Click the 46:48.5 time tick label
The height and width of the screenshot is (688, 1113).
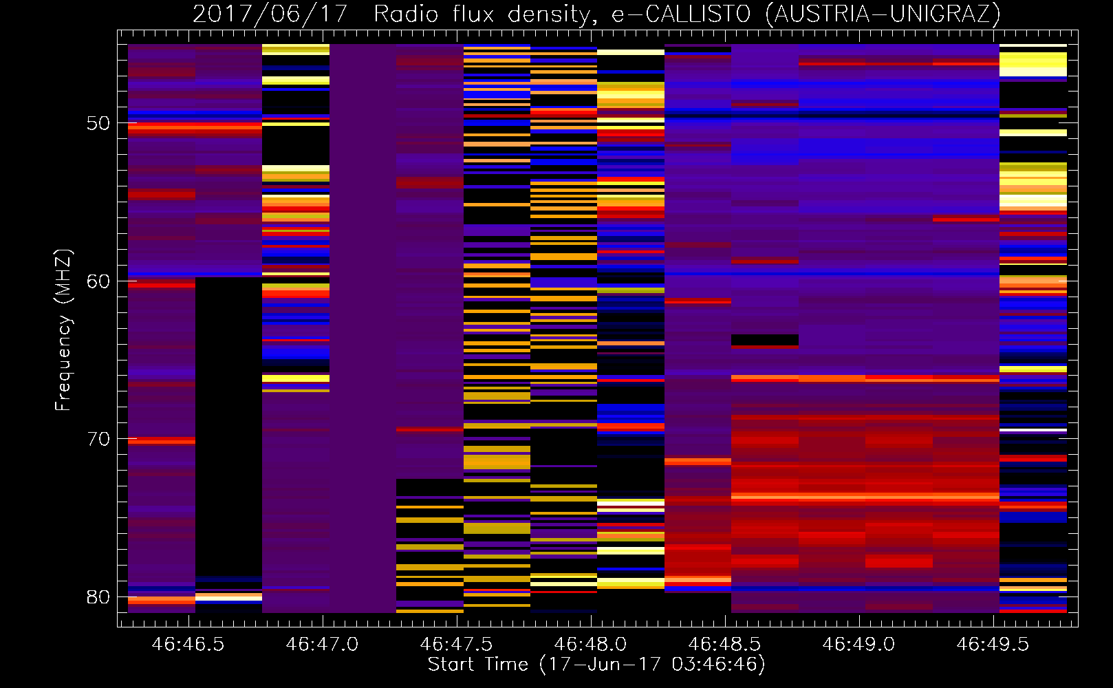(x=724, y=645)
